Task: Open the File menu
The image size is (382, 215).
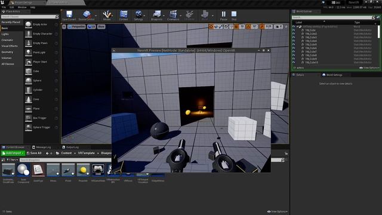Action: tap(4, 7)
